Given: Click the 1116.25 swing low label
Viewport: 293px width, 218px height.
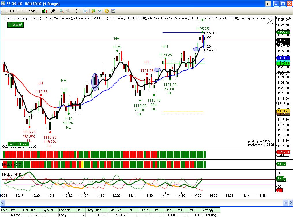Looking at the screenshot, I should pyautogui.click(x=50, y=137).
